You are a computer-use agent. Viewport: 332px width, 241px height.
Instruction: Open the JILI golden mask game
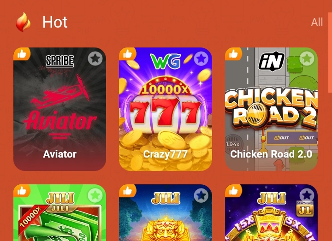coord(166,212)
